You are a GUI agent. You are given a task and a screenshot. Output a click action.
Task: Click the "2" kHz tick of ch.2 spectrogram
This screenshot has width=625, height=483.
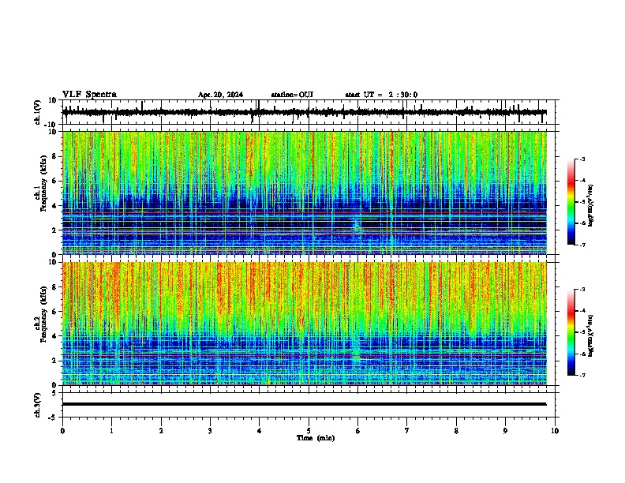click(x=54, y=361)
